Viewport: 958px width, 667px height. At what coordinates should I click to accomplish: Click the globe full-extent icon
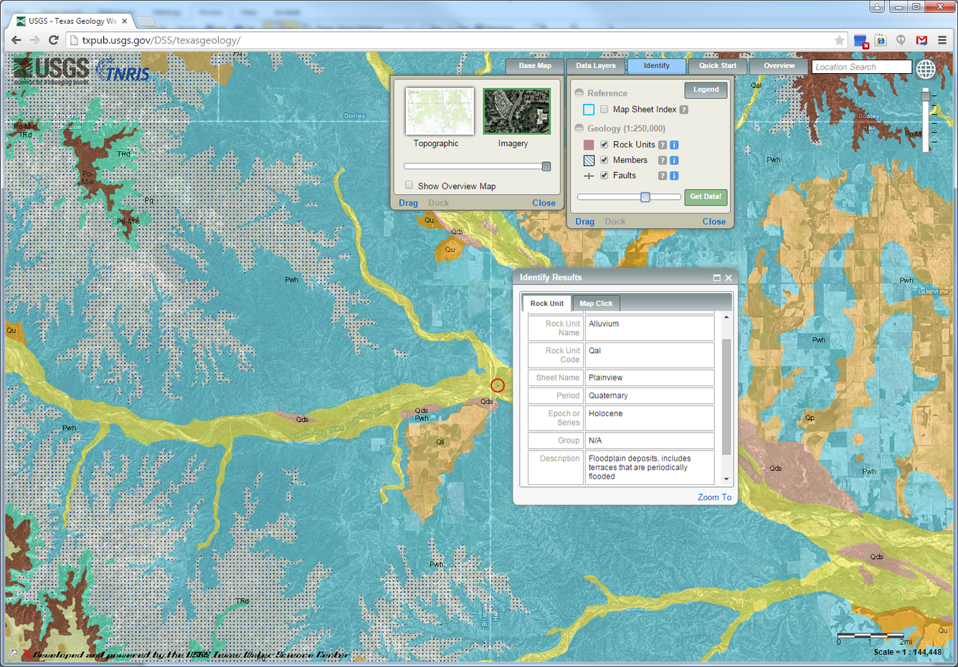(926, 69)
